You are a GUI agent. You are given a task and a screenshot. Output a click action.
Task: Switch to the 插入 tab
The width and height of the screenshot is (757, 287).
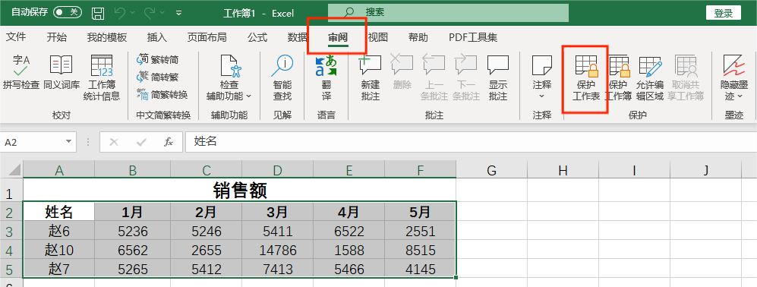(x=157, y=37)
